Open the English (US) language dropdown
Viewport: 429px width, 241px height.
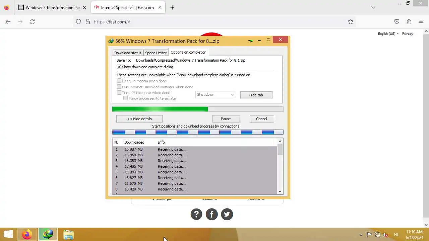[x=388, y=33]
